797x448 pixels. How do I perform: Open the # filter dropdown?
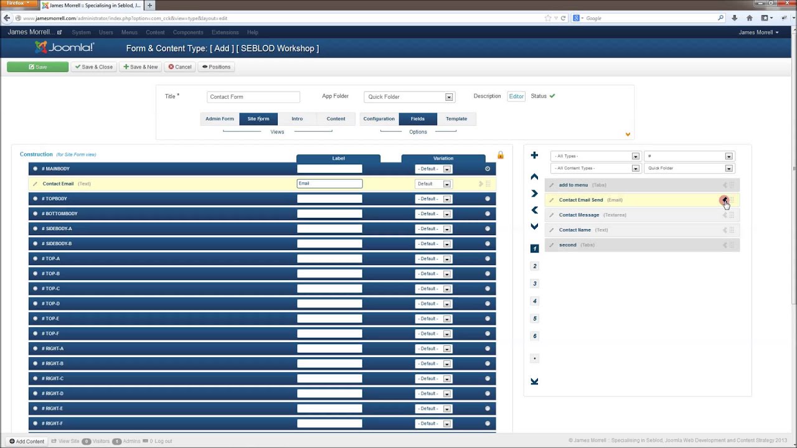689,156
